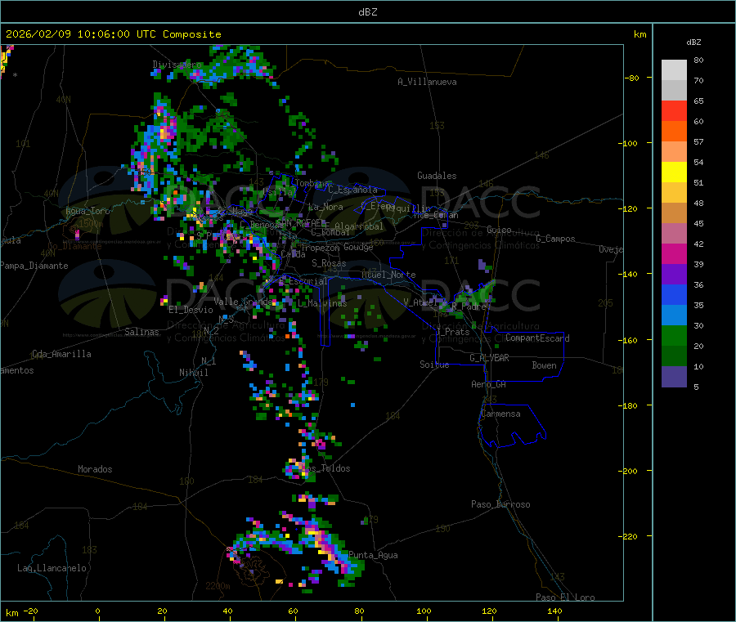The width and height of the screenshot is (736, 622).
Task: Select the dark orange 57-60 dBZ swatch
Action: pos(674,132)
